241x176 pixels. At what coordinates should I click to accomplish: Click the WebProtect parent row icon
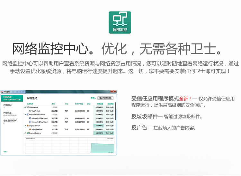pos(28,107)
